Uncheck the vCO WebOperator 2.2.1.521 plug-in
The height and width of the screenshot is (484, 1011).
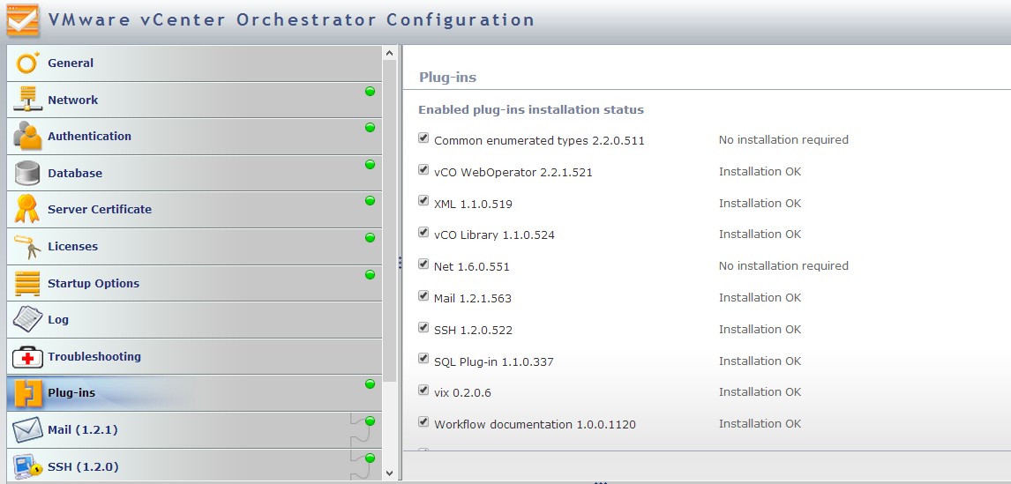tap(423, 170)
